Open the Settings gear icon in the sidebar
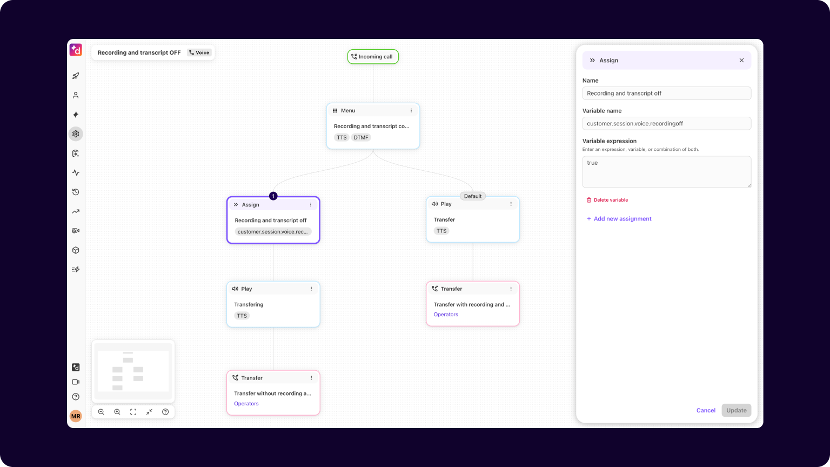 click(76, 134)
